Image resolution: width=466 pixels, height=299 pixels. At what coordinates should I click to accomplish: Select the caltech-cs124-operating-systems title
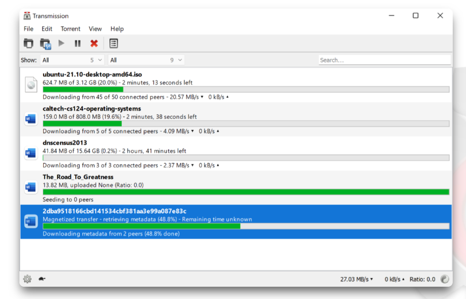92,109
